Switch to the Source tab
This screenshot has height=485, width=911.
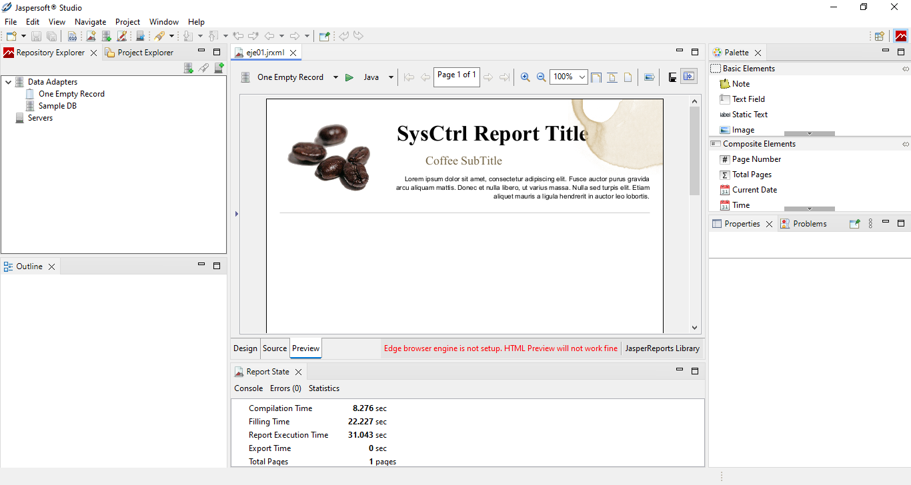tap(275, 348)
